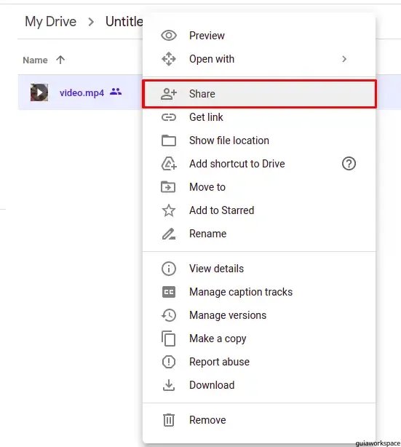Choose Preview from the context menu
Screen dimensions: 401x447
click(x=259, y=36)
